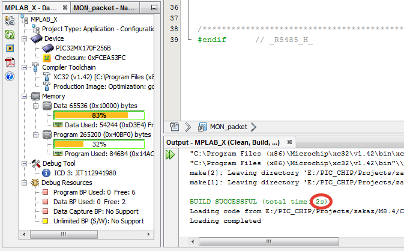Screen dimensions: 404x251
Task: Click the Data 65536 bytes memory icon
Action: click(47, 106)
